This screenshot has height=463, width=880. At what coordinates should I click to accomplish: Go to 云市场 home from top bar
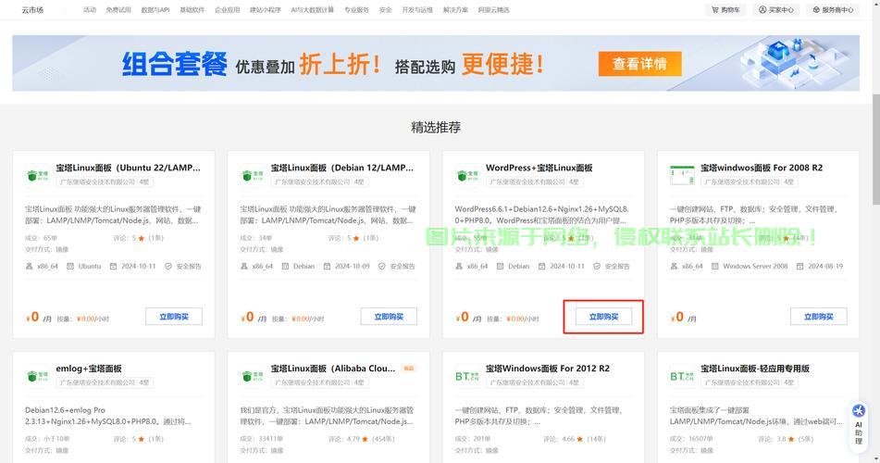coord(32,9)
